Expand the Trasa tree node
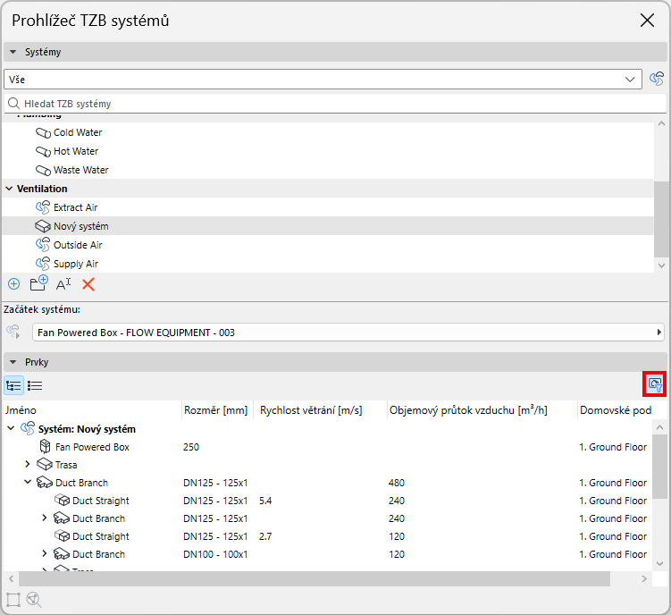Screen dimensions: 671x615 pos(28,464)
